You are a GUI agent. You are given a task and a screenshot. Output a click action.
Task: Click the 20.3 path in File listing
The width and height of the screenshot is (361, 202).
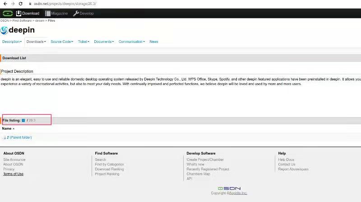(32, 120)
